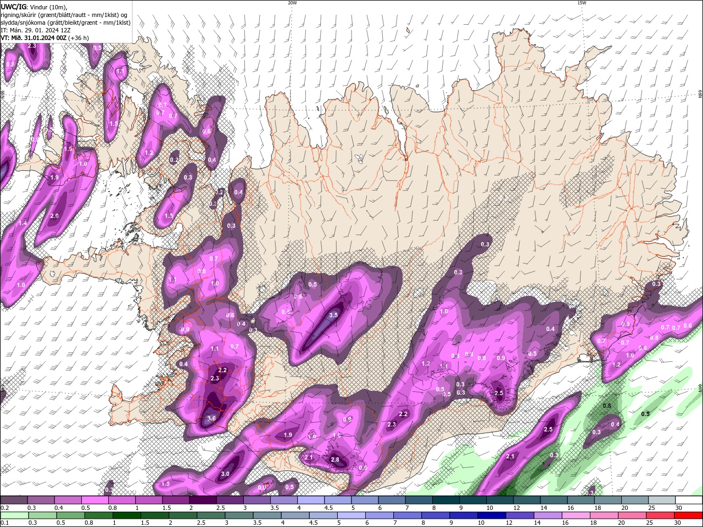Click the valid time 'Mið. 31.01.2024 00Z (+36 h)'
703x527 pixels.
click(50, 38)
